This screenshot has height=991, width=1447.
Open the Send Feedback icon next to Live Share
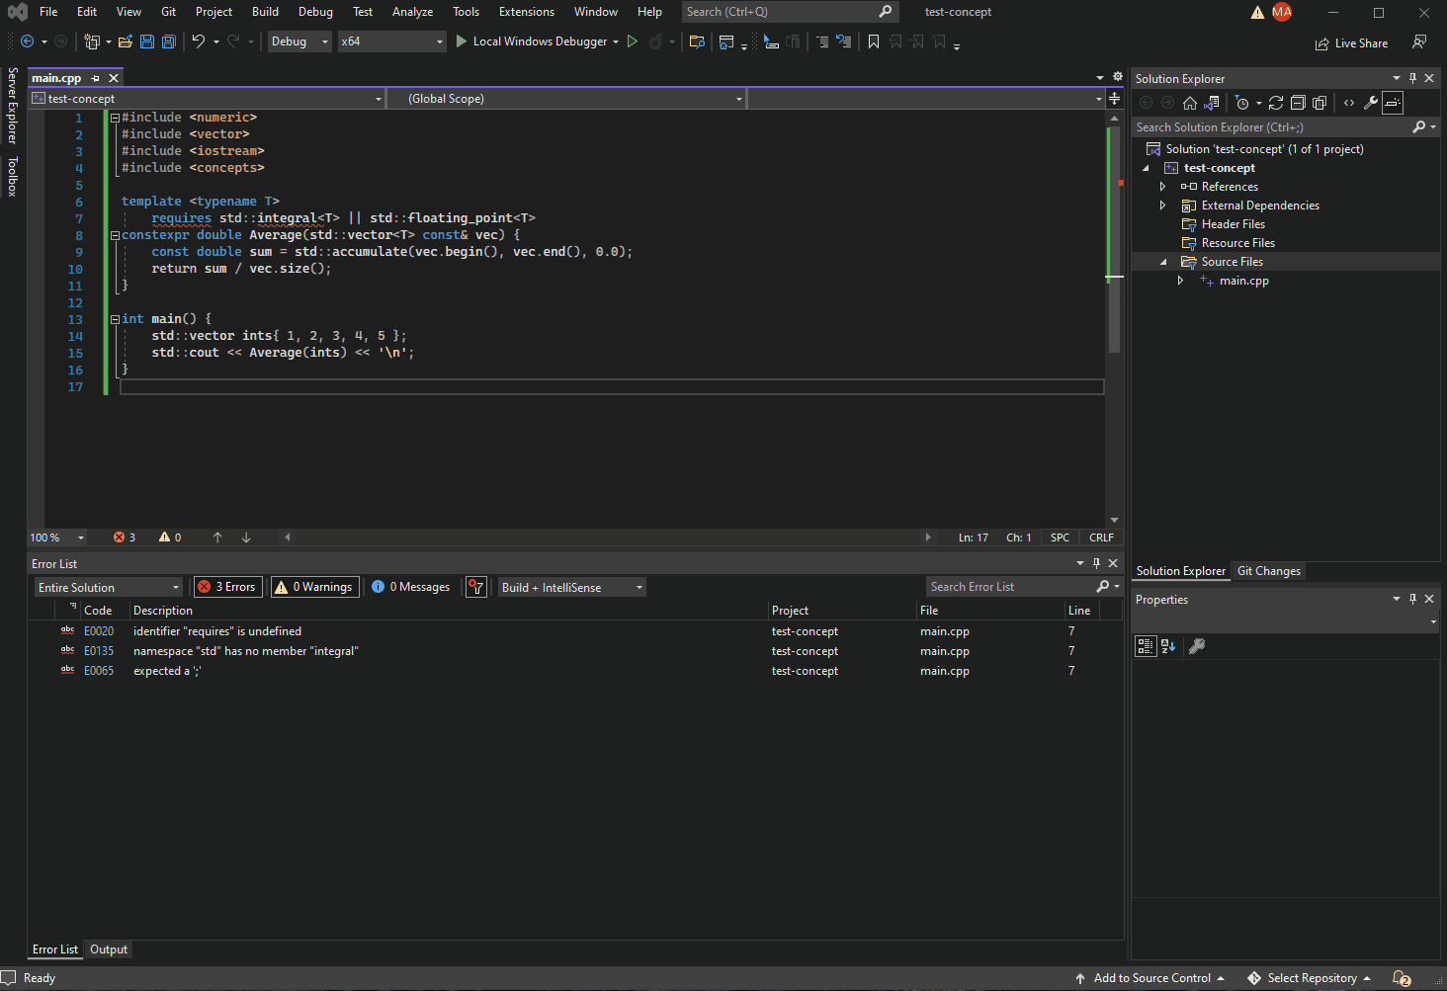(1419, 42)
